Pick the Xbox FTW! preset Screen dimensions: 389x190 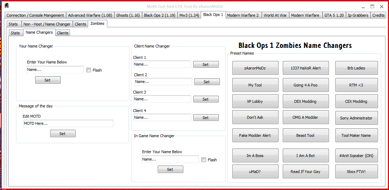pos(356,172)
